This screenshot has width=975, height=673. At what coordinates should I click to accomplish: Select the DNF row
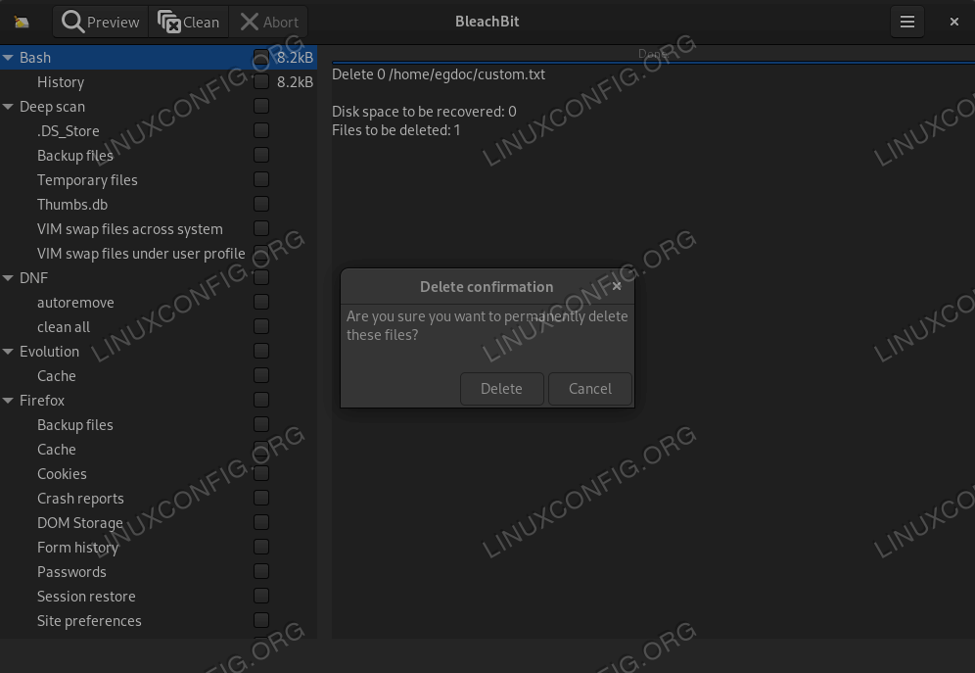(x=159, y=278)
